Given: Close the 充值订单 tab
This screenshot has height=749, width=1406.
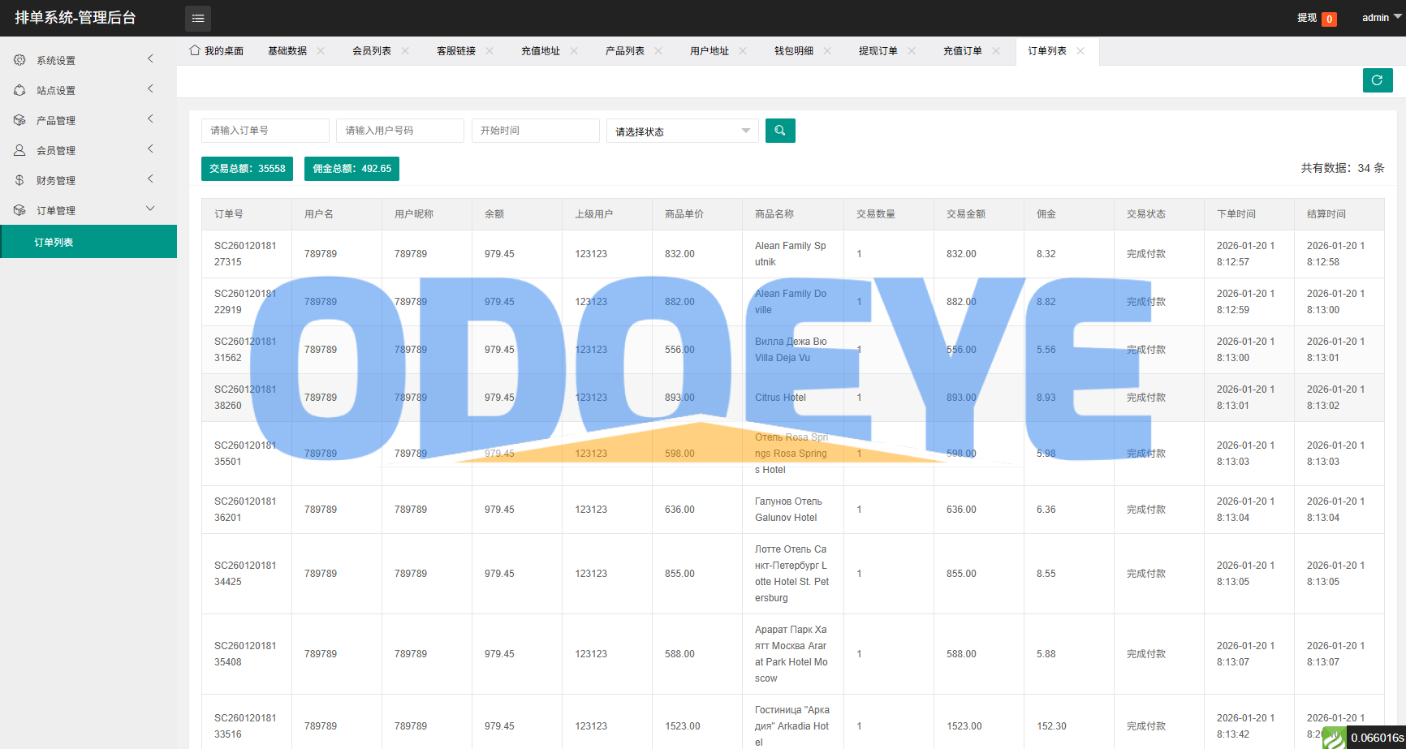Looking at the screenshot, I should tap(996, 50).
